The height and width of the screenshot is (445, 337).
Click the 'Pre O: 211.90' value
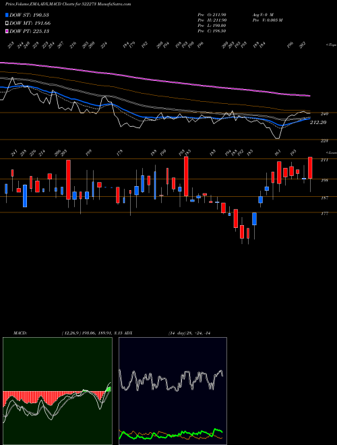[212, 15]
